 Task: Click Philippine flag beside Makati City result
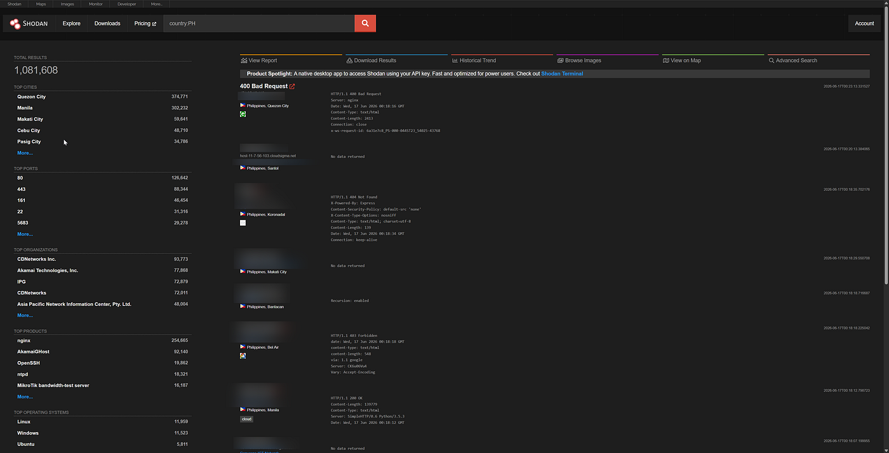pyautogui.click(x=243, y=272)
